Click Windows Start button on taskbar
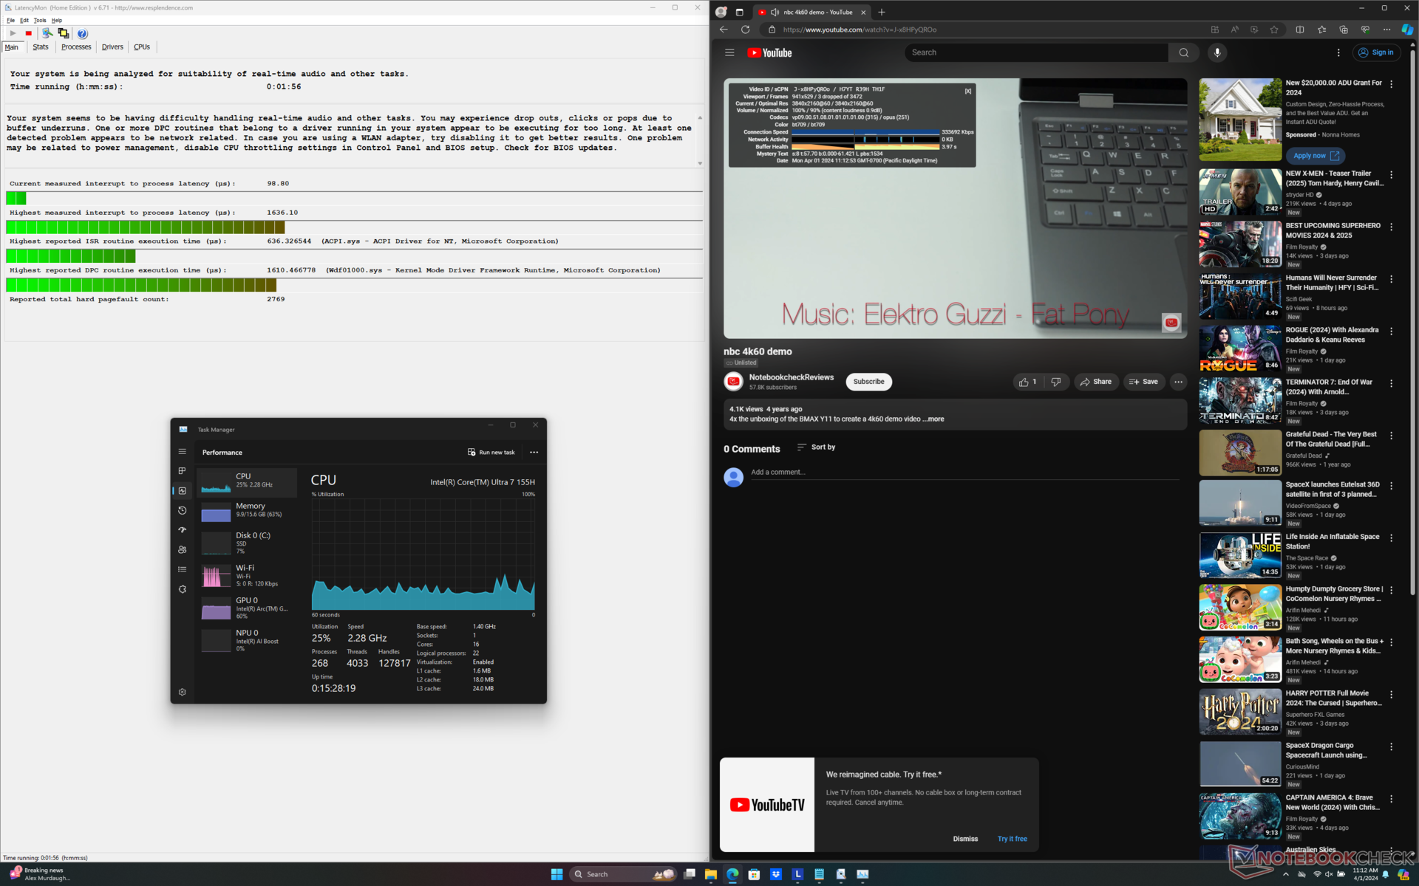 coord(557,874)
